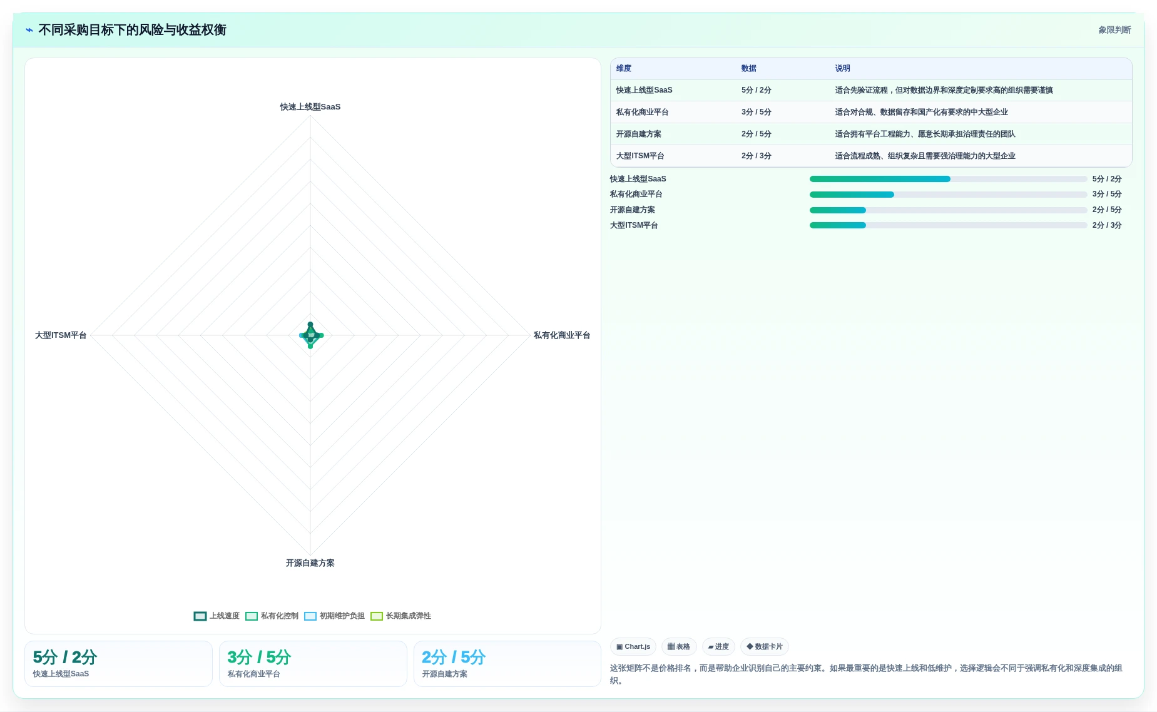Image resolution: width=1157 pixels, height=712 pixels.
Task: Click the 说明 column header
Action: (843, 69)
